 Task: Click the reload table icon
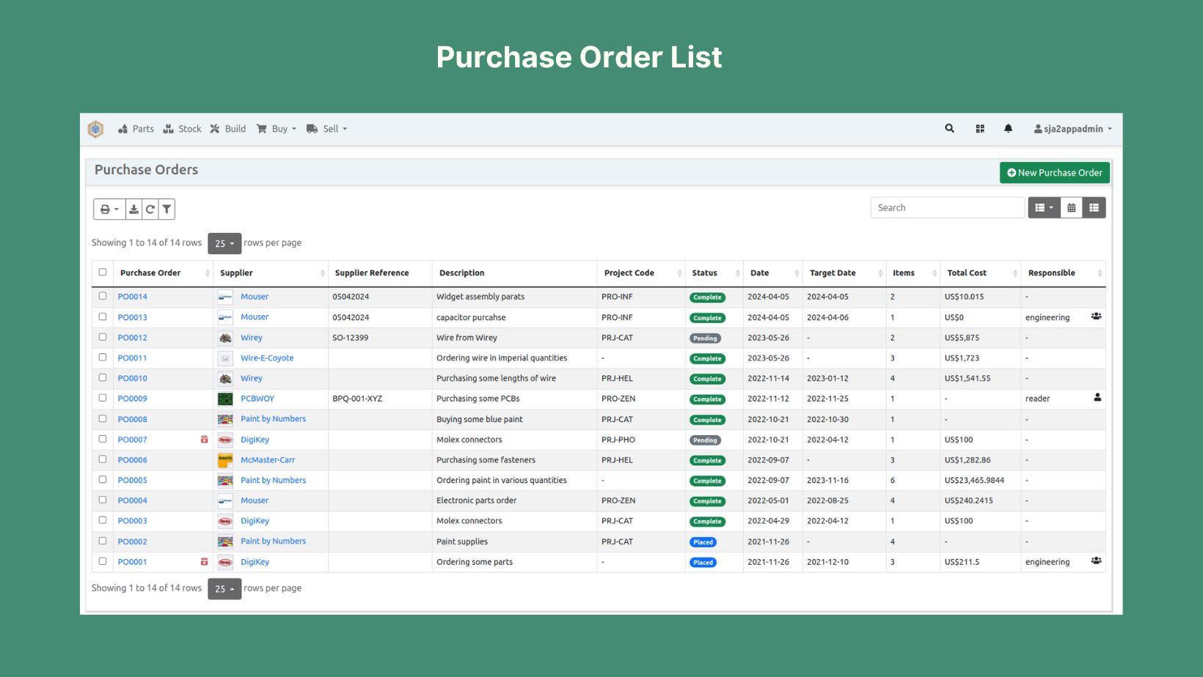(150, 210)
